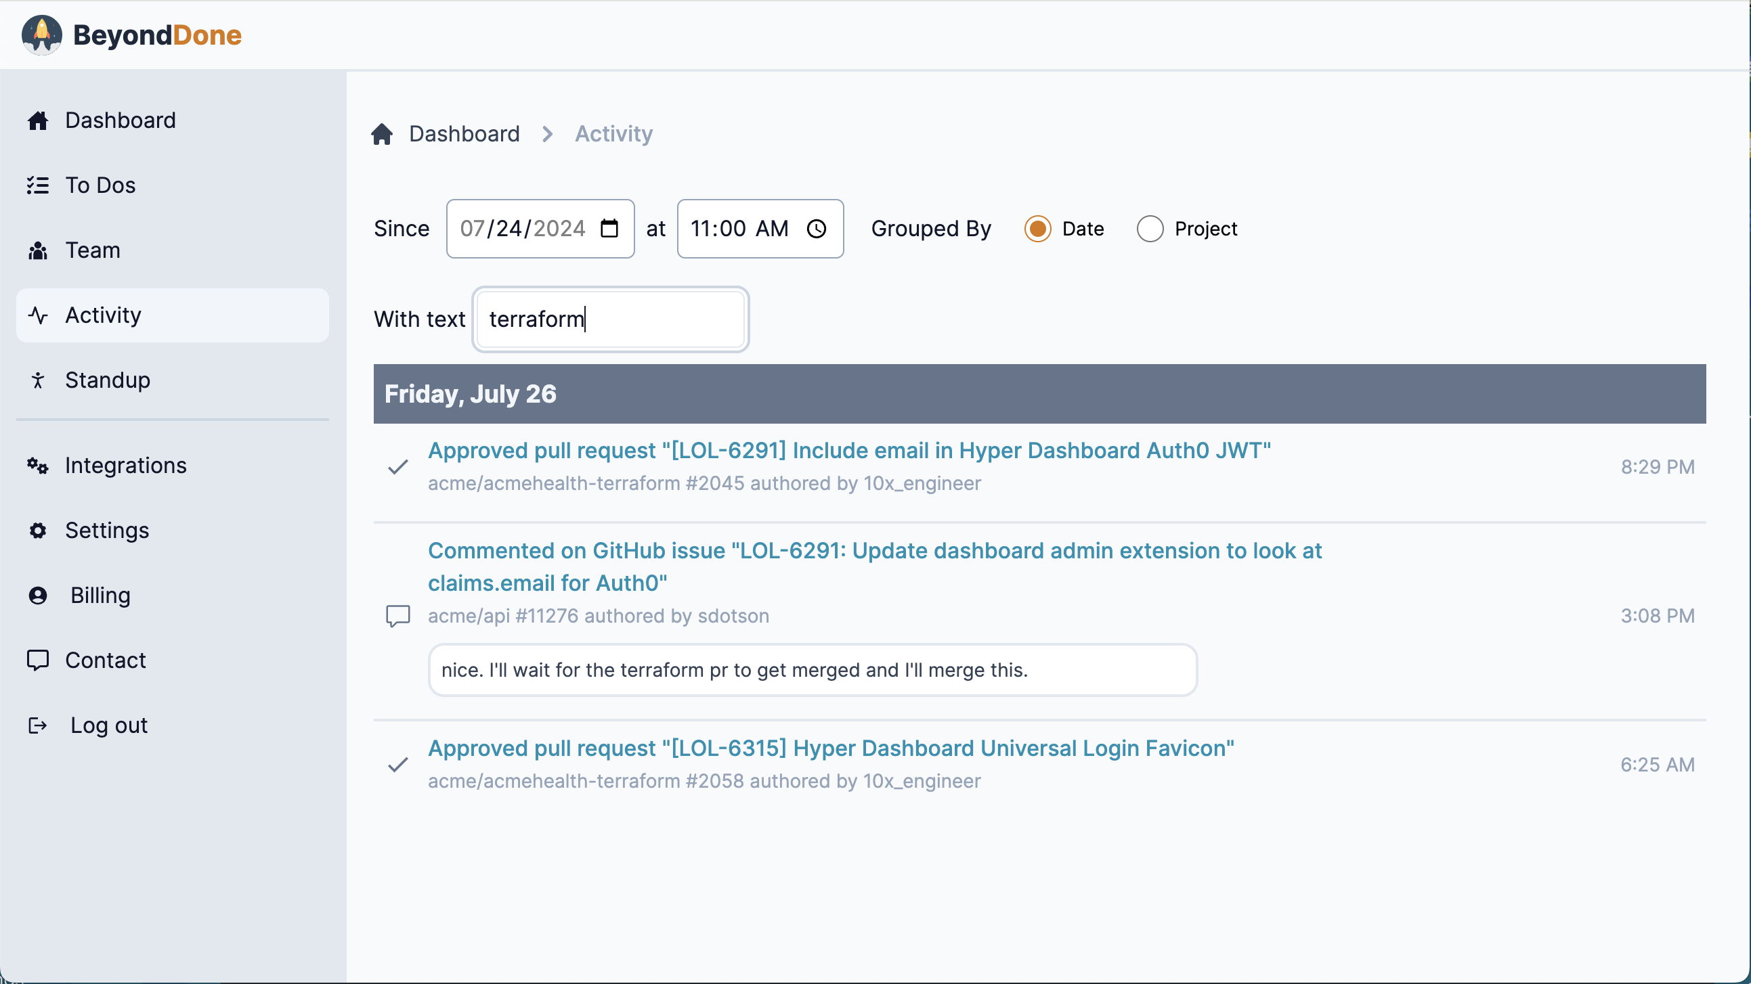The height and width of the screenshot is (984, 1751).
Task: Open the Standup page in sidebar
Action: 108,380
